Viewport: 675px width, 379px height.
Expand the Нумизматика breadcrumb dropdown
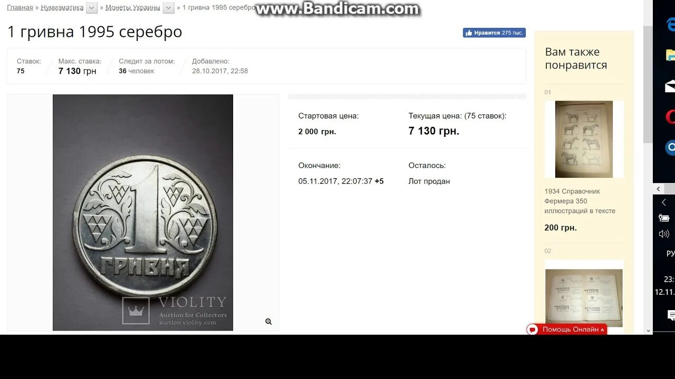pos(92,8)
